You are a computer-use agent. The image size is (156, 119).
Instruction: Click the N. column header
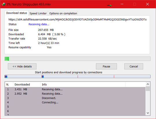point(9,84)
